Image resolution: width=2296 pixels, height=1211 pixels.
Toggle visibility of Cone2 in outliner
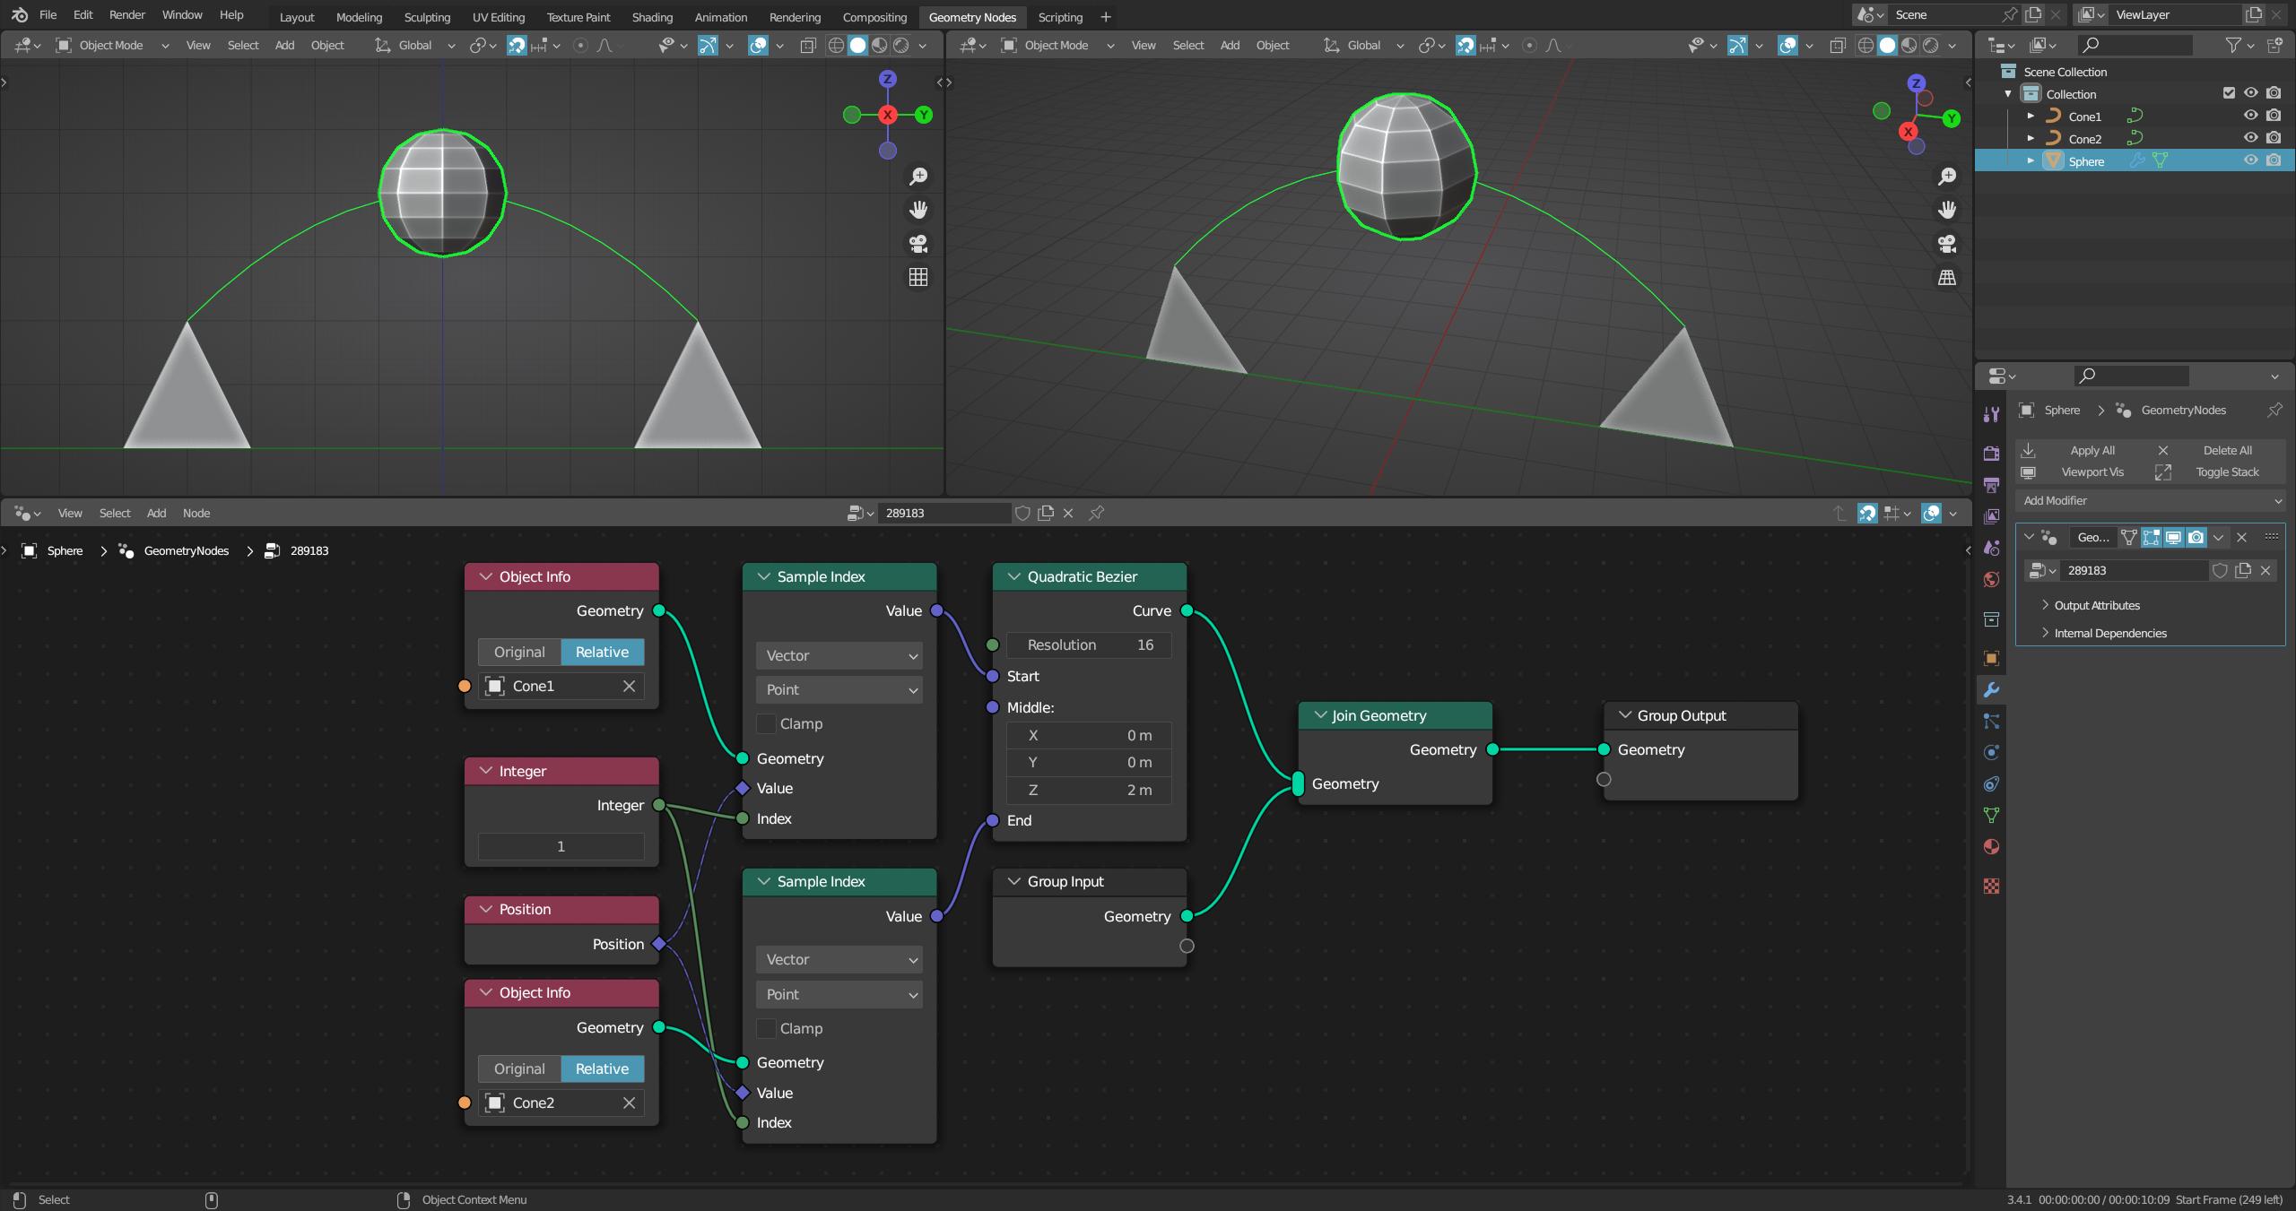2252,138
